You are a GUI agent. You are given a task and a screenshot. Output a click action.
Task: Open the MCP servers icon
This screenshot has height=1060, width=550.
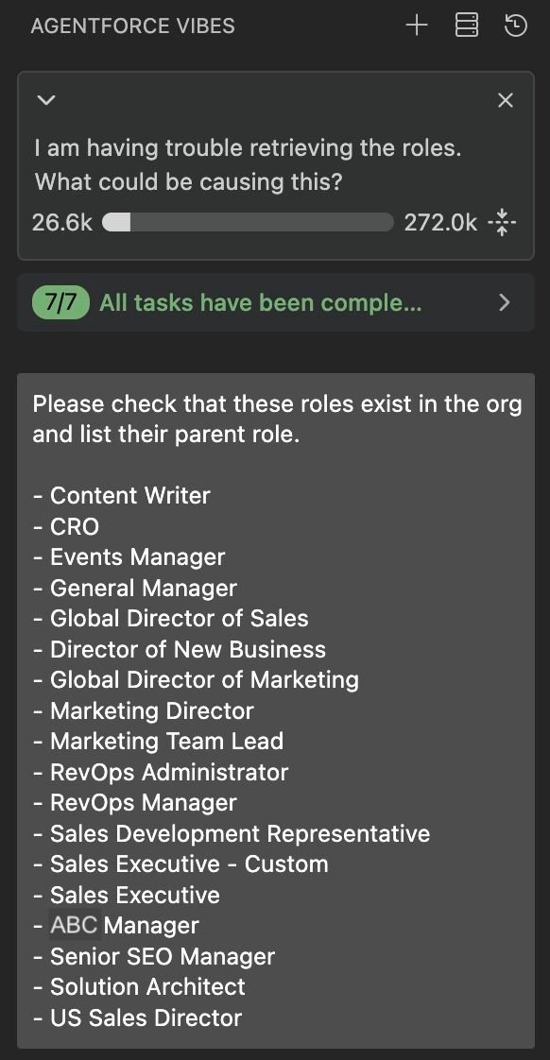click(466, 26)
